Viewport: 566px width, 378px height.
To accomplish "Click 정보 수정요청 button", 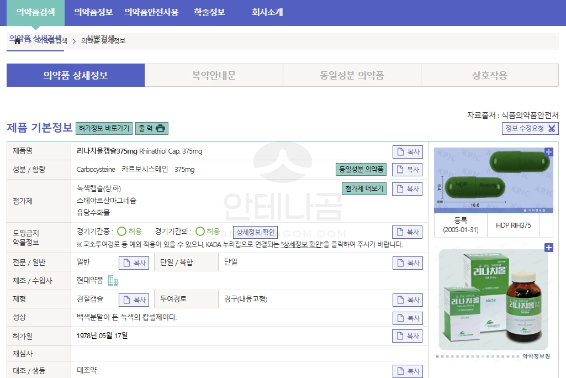I will (530, 128).
